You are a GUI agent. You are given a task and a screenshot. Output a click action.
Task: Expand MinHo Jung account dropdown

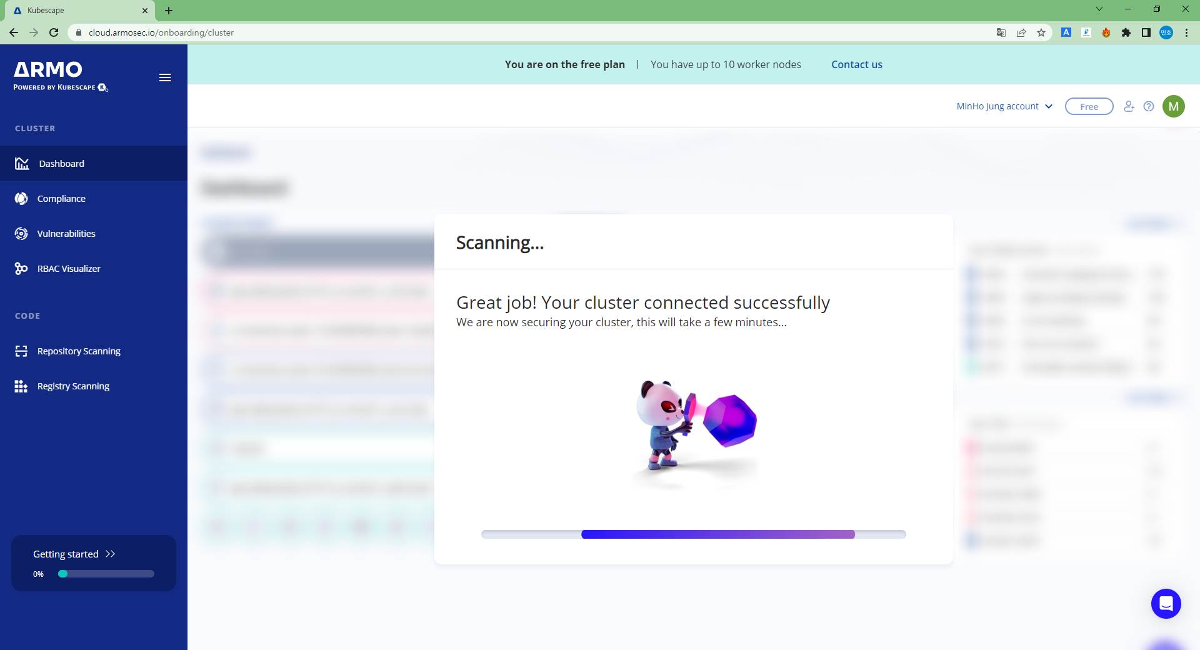click(1004, 106)
